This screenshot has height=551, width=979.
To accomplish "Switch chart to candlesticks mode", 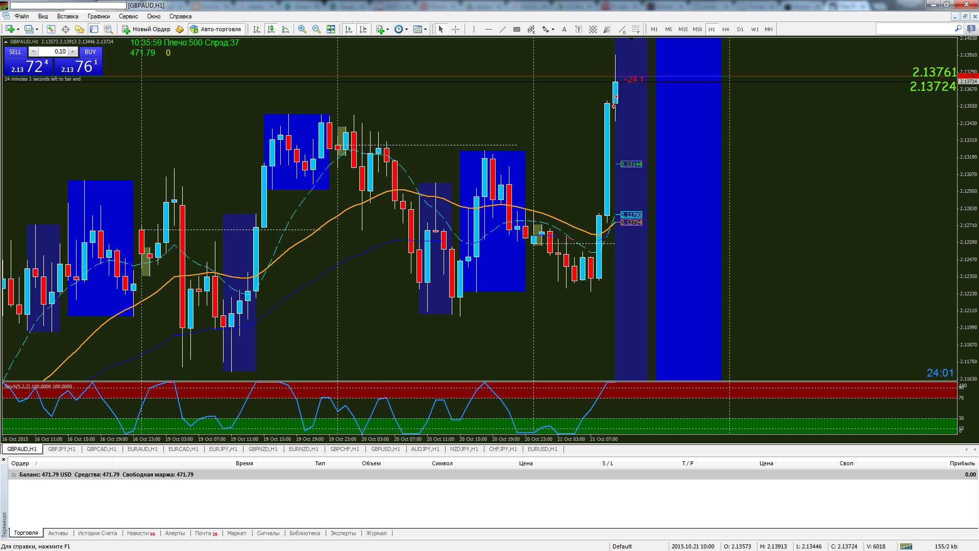I will click(271, 29).
